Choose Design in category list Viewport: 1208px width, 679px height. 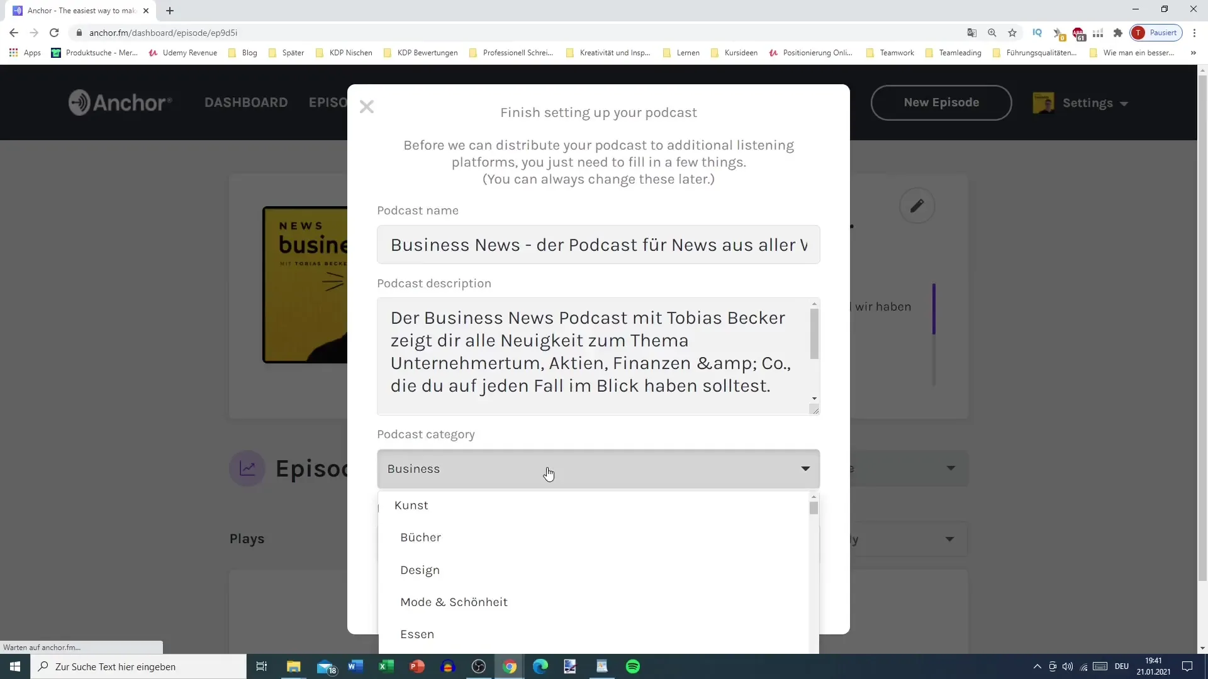(x=593, y=570)
